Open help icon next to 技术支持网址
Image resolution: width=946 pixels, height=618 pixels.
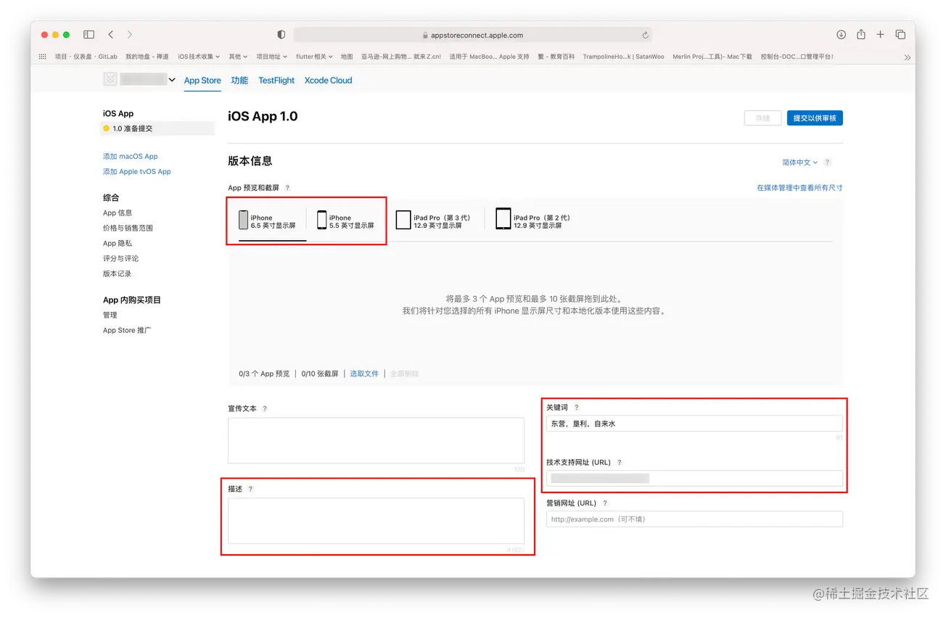coord(620,462)
